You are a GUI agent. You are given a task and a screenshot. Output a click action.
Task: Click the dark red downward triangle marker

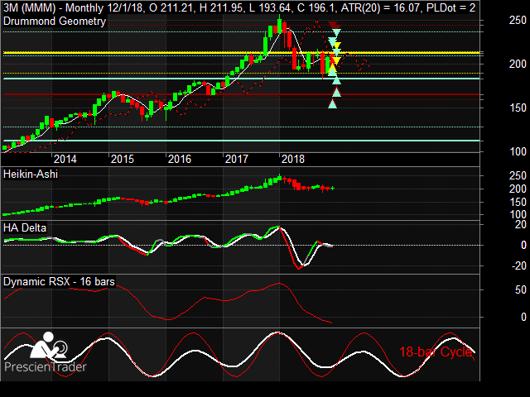point(334,26)
